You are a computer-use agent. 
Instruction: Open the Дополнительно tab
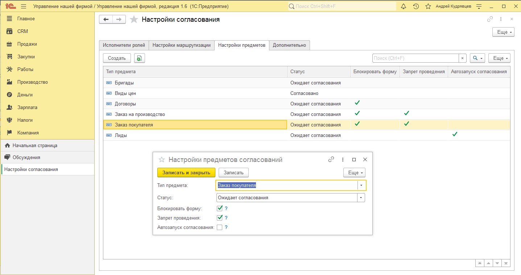coord(289,45)
